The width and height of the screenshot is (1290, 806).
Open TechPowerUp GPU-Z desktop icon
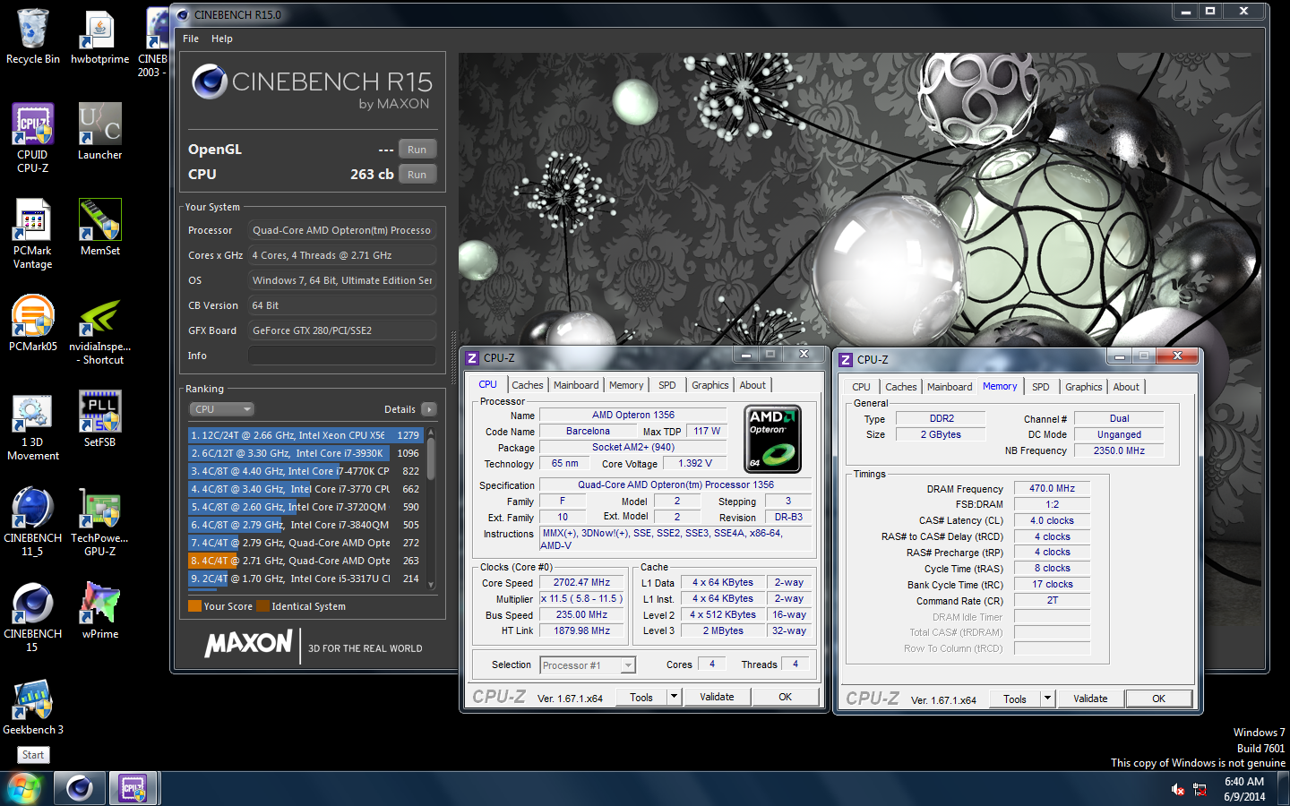point(99,520)
